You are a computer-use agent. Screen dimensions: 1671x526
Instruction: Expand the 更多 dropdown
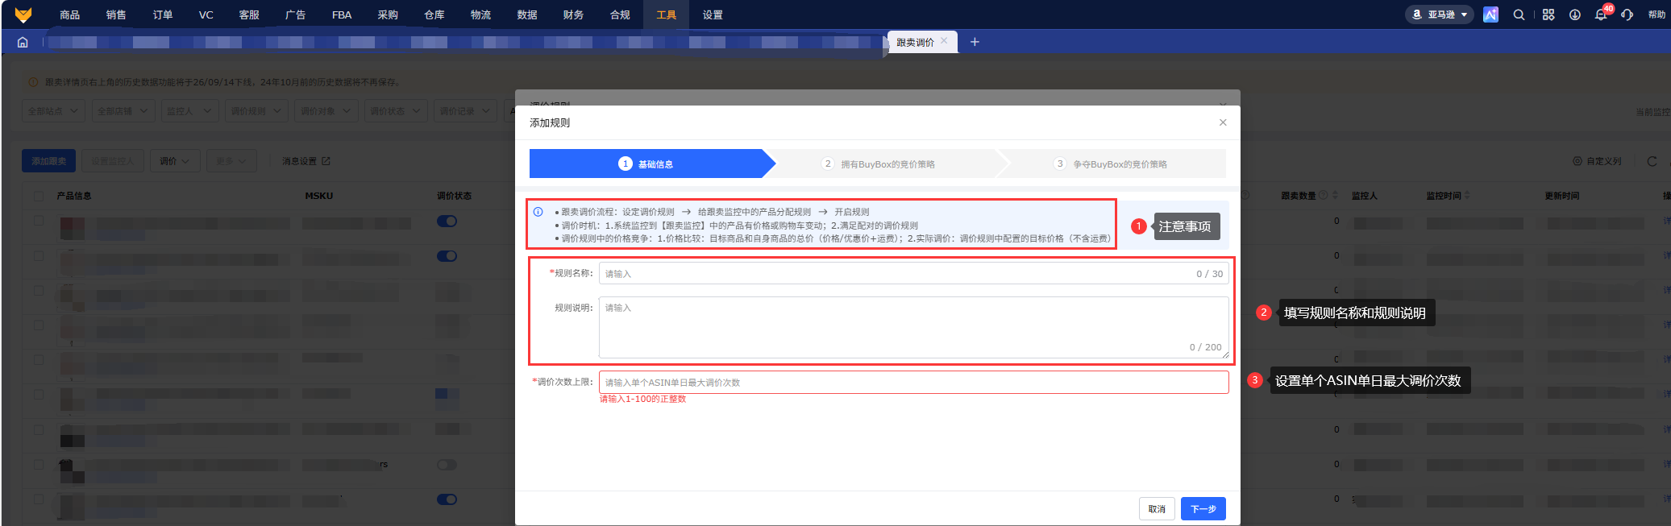(231, 161)
